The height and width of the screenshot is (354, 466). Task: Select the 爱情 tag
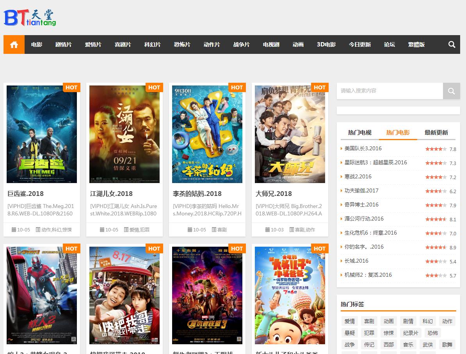350,321
